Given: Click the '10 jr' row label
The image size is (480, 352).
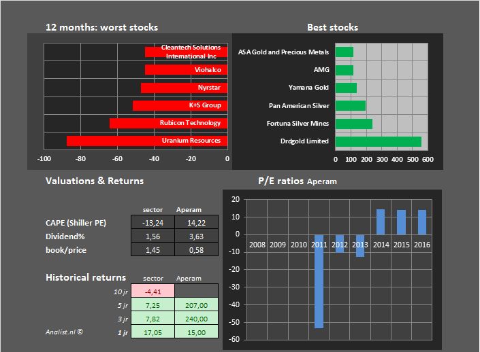Looking at the screenshot, I should (121, 292).
